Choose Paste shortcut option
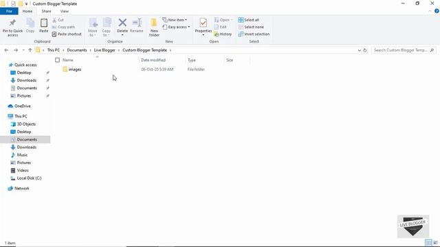This screenshot has width=440, height=247. click(67, 34)
